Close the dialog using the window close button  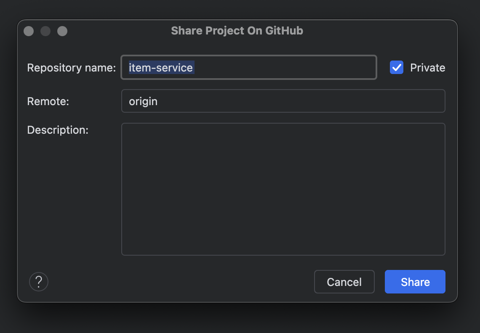point(29,31)
